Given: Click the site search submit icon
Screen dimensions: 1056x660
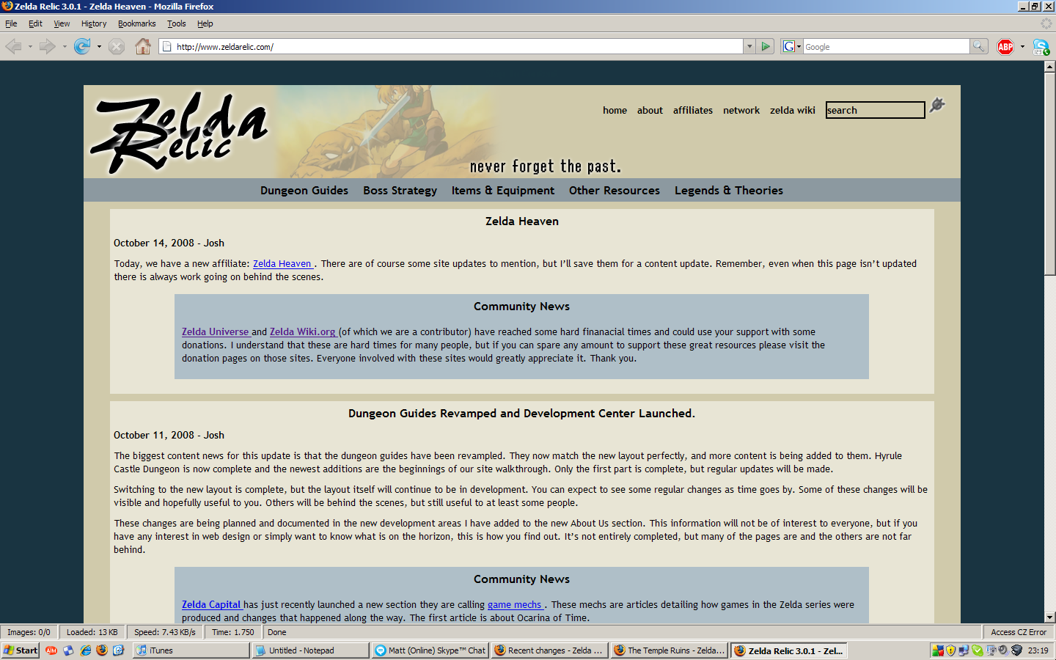Looking at the screenshot, I should point(937,106).
